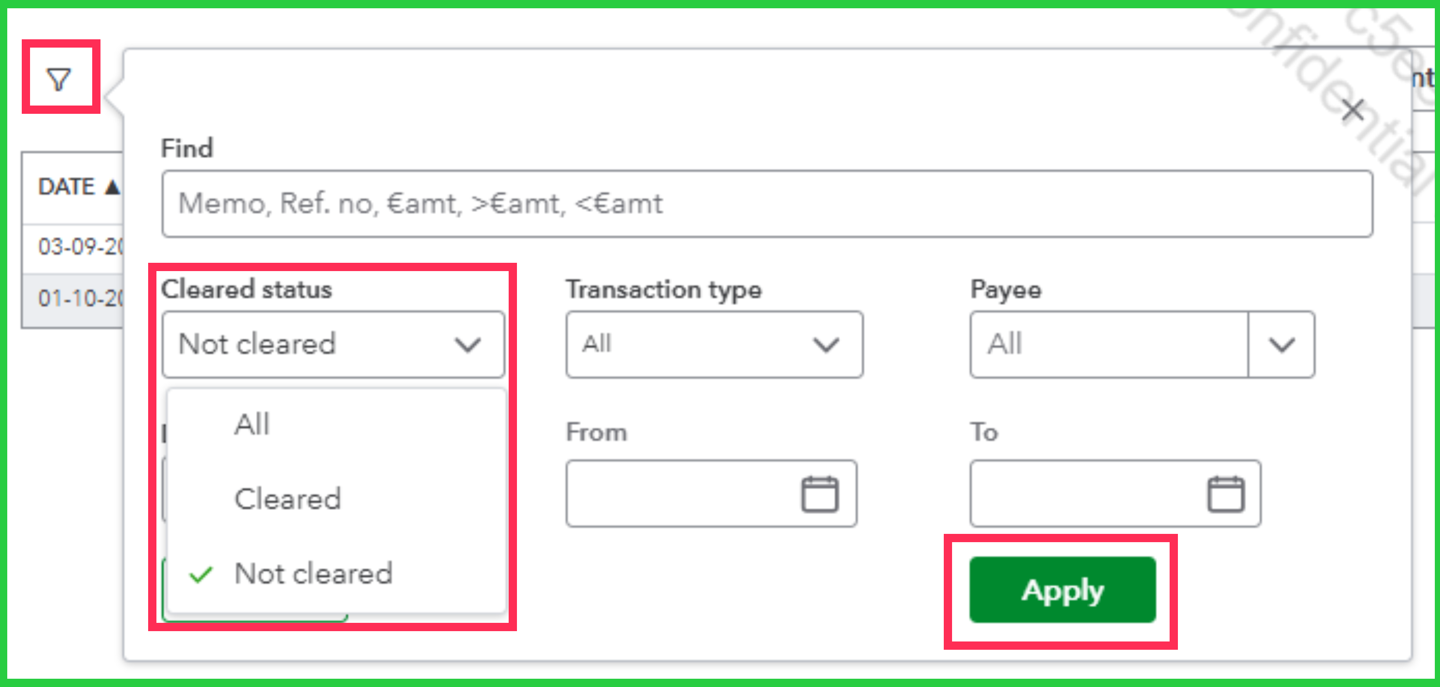Open the Transaction type dropdown
This screenshot has width=1440, height=687.
[x=713, y=345]
